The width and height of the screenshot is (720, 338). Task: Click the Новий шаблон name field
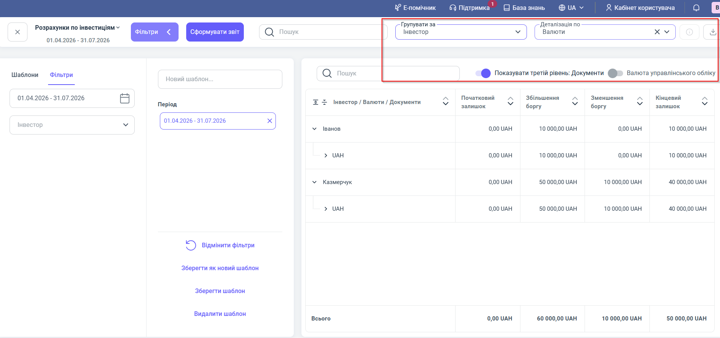point(220,79)
